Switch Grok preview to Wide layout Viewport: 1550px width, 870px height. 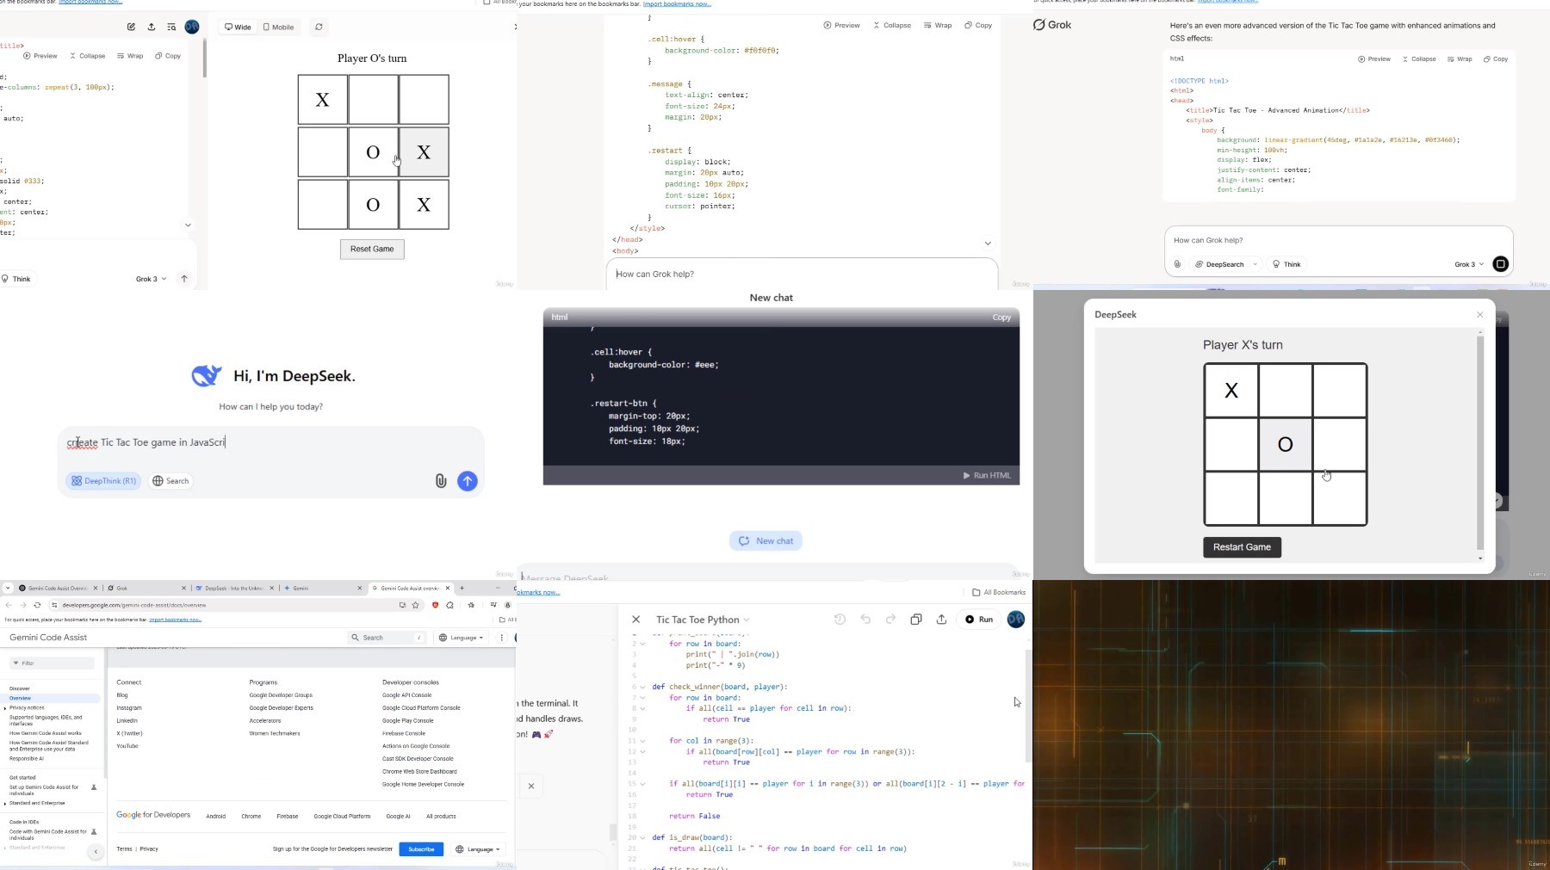point(238,27)
